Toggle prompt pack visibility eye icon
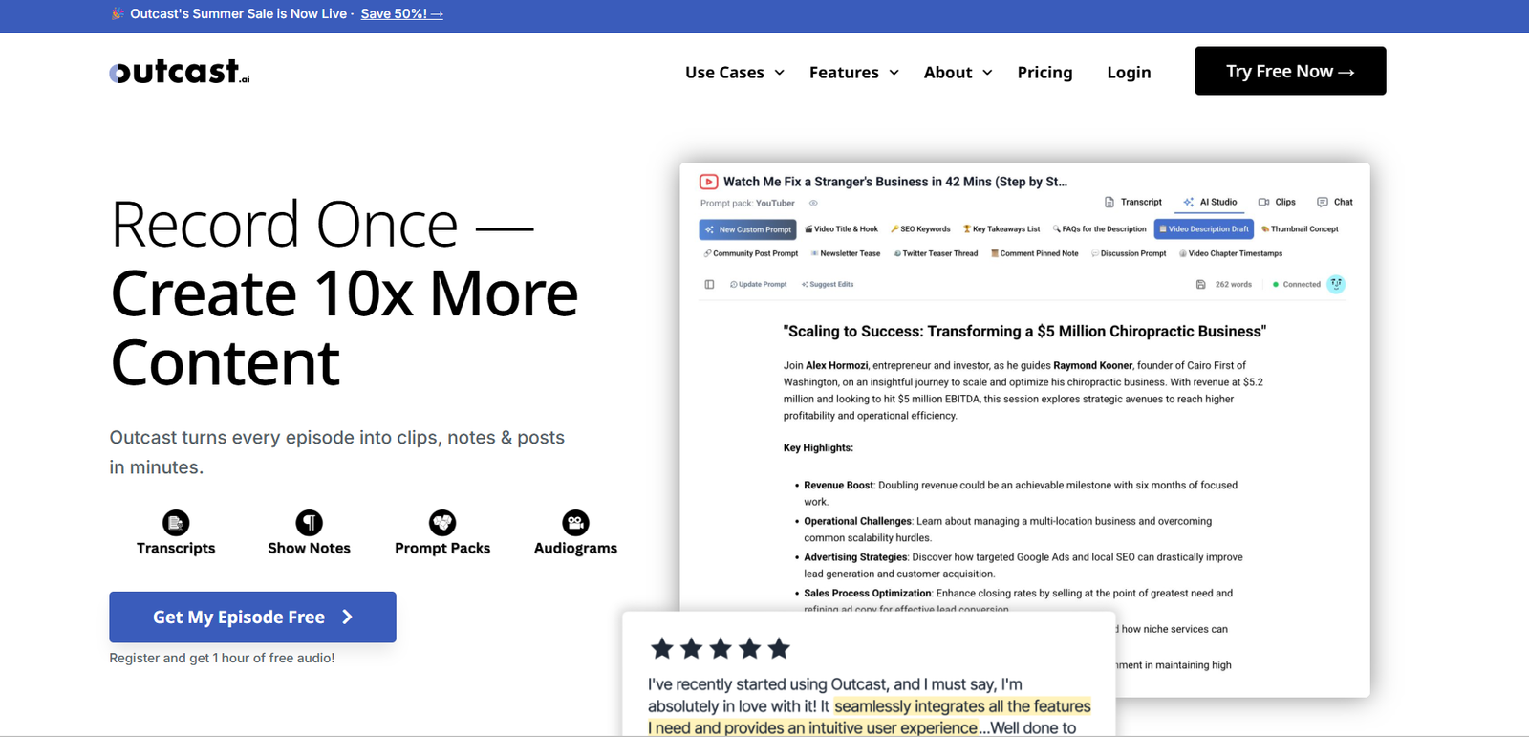 814,204
